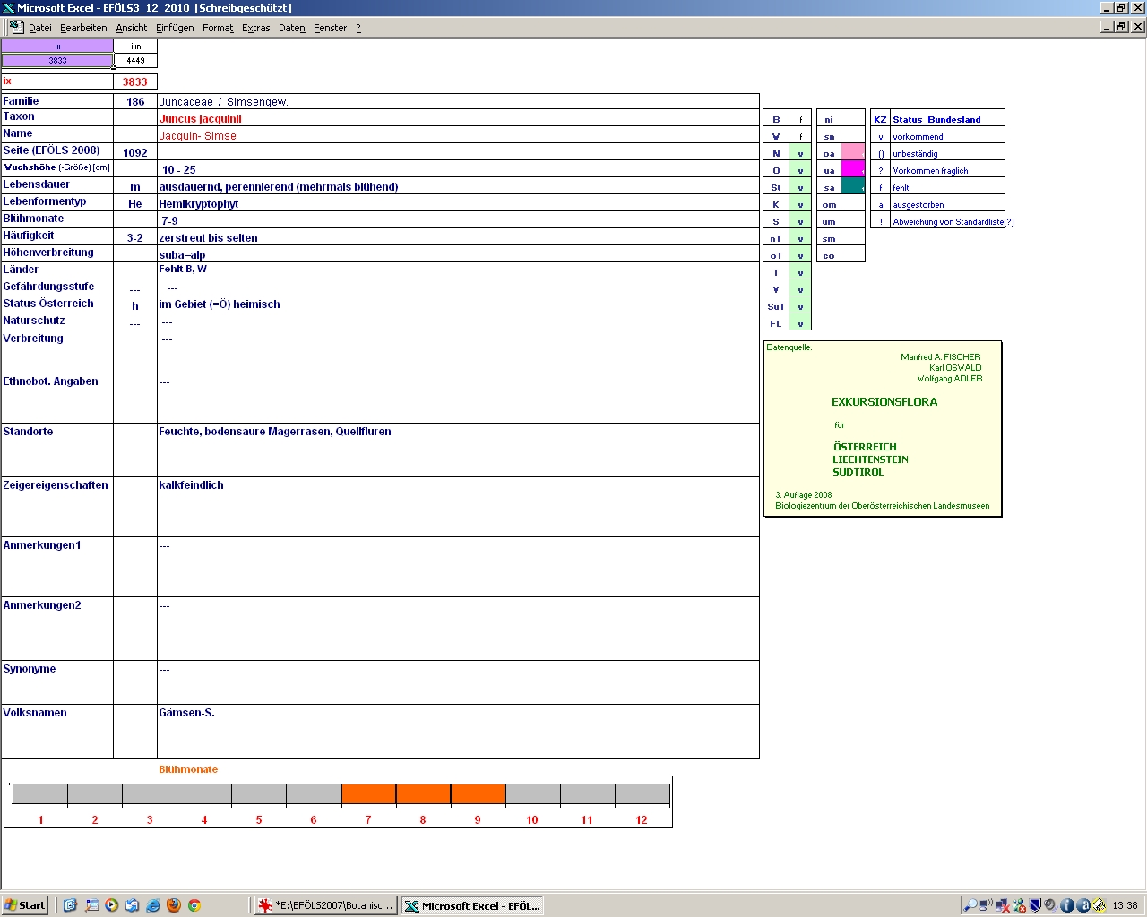Viewport: 1147px width, 917px height.
Task: Click the Microsoft Excel taskbar button
Action: (472, 905)
